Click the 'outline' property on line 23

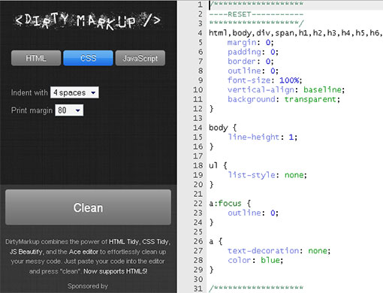244,213
